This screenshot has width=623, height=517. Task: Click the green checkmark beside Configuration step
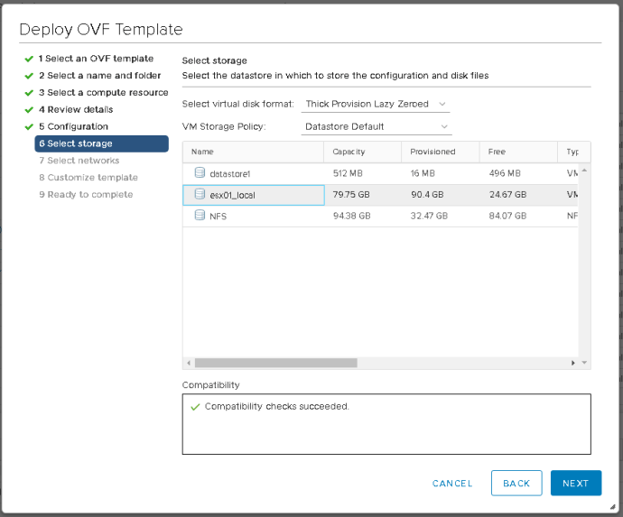coord(29,127)
